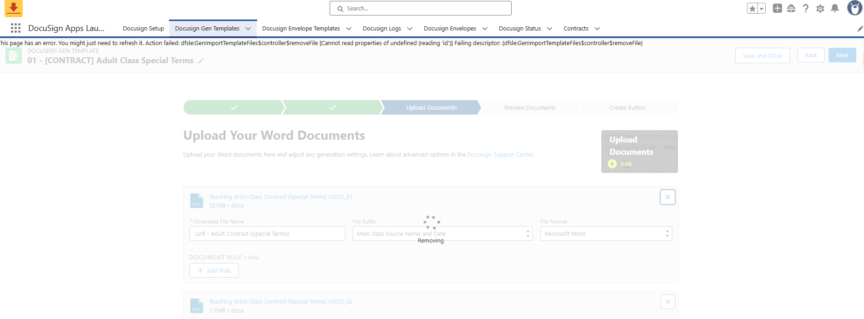This screenshot has width=864, height=319.
Task: Open the Docusign Logs tab
Action: pos(381,28)
